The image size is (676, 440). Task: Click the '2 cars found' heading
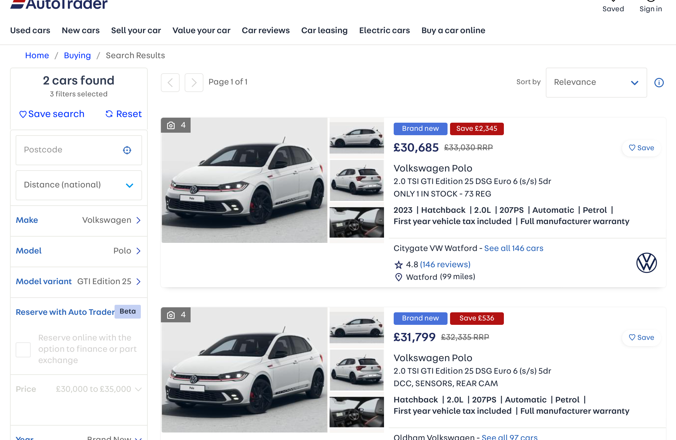[x=79, y=81]
